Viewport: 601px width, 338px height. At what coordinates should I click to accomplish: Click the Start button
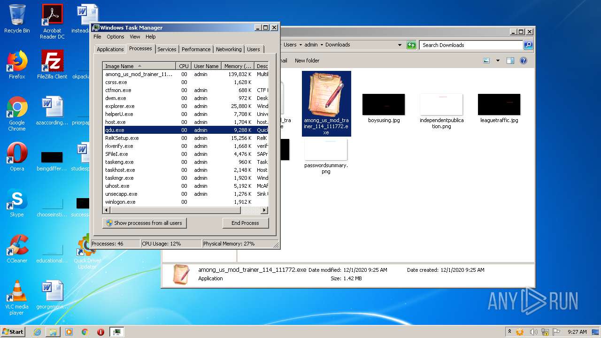13,331
